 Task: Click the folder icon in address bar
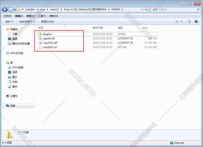19,10
